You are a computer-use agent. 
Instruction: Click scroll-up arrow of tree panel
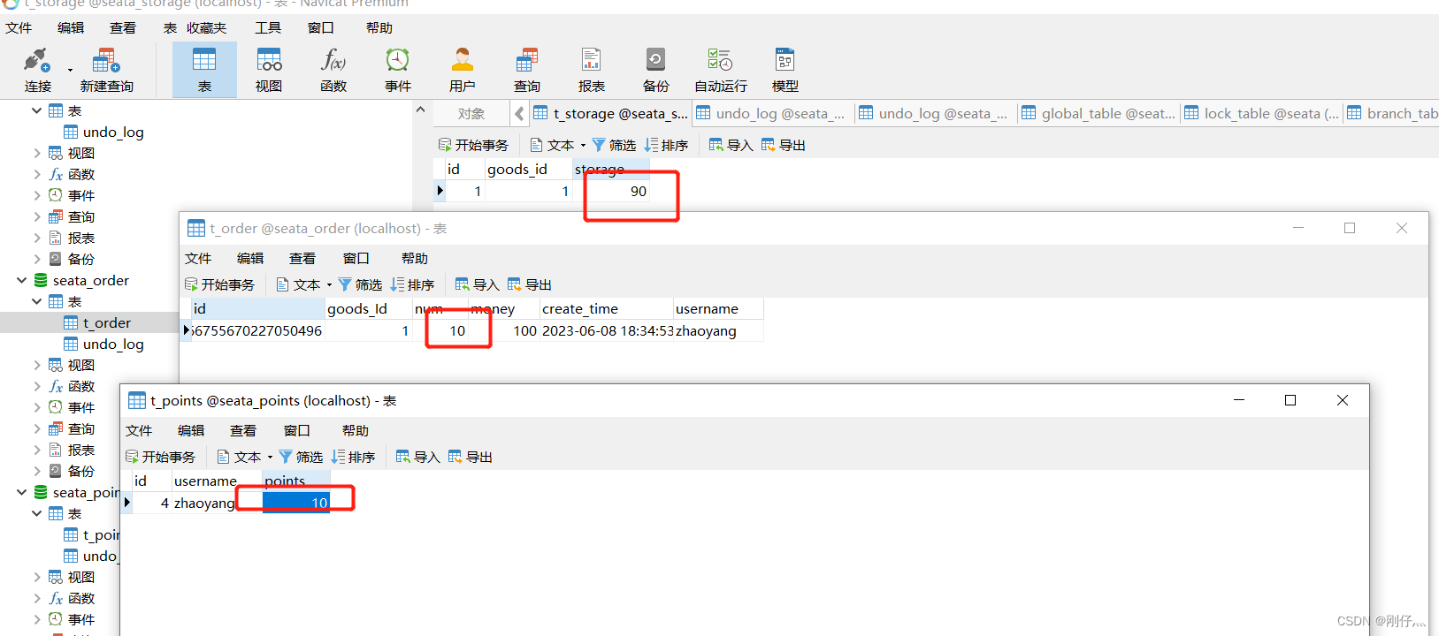421,110
